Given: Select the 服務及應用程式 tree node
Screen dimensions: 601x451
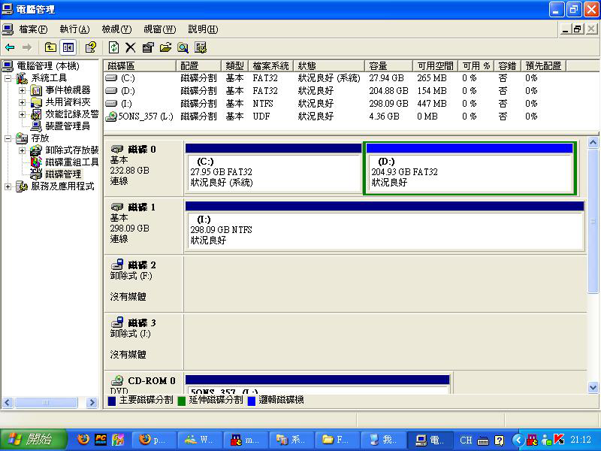Looking at the screenshot, I should [62, 186].
